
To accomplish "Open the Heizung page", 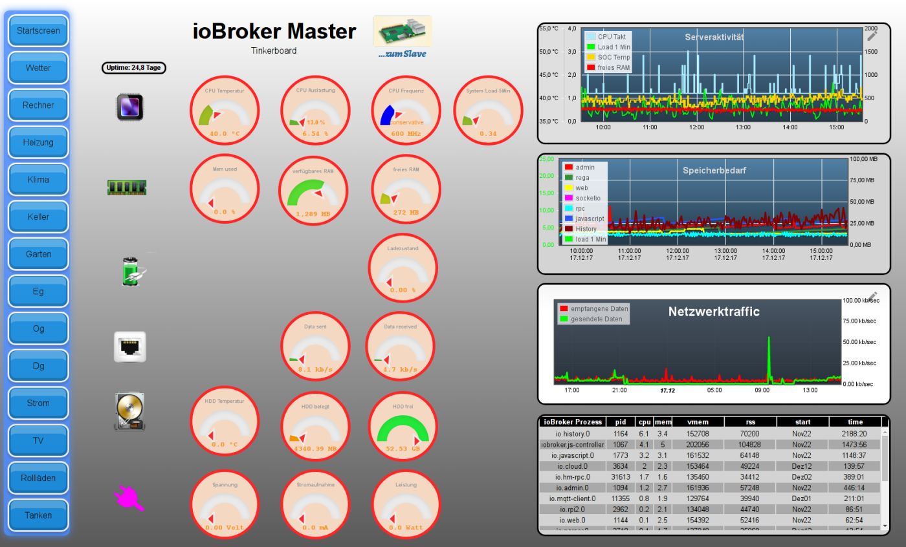I will (x=38, y=142).
